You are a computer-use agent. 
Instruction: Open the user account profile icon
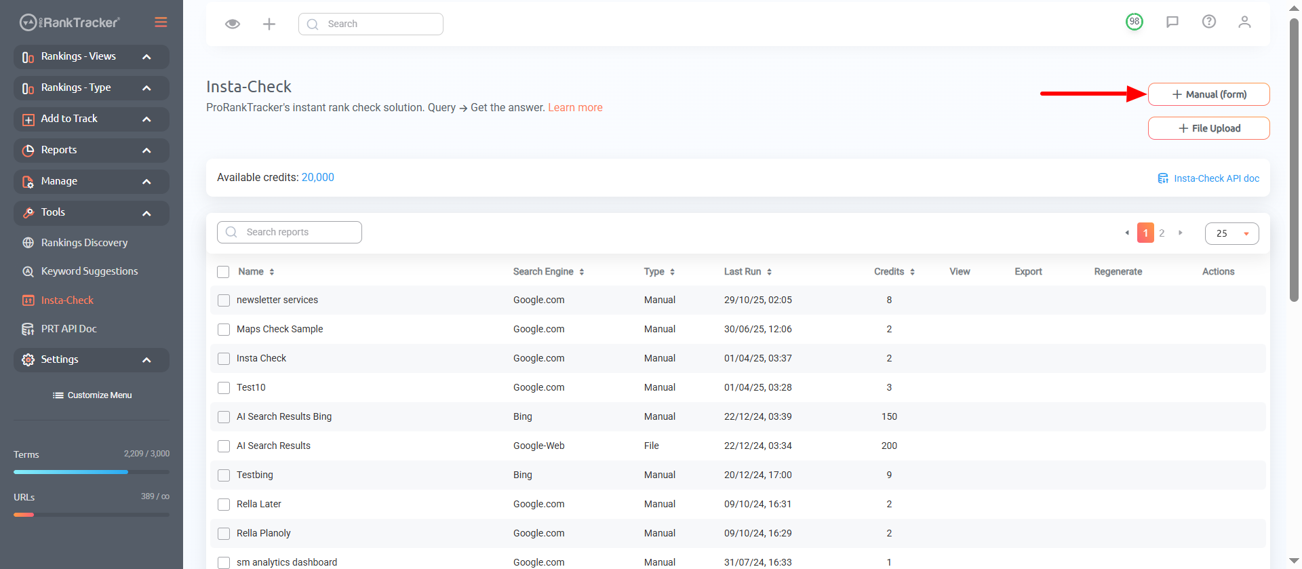[1244, 22]
